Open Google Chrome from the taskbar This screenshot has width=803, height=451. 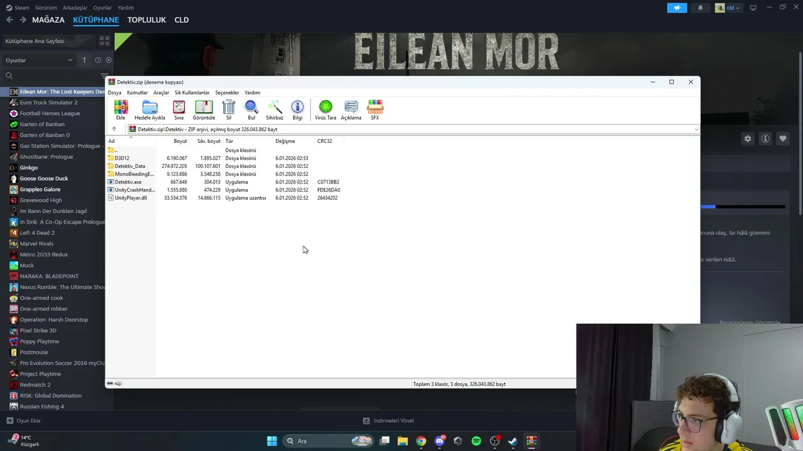coord(421,441)
